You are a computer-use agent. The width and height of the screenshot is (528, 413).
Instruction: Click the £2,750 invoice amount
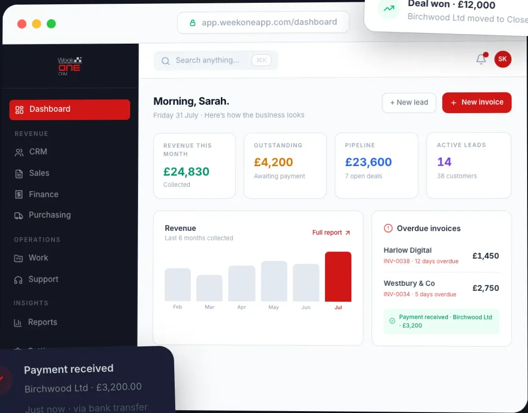[486, 288]
